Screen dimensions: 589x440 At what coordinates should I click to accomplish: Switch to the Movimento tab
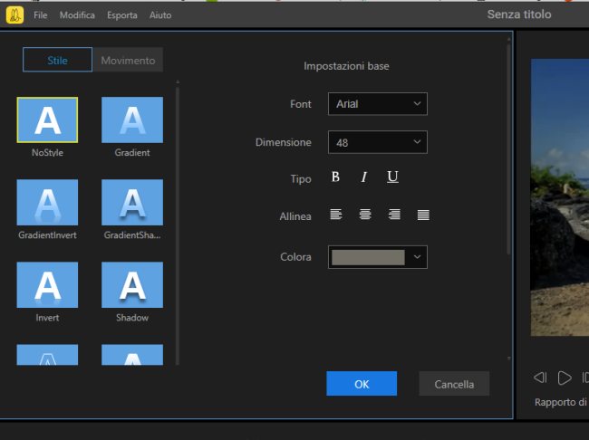[128, 61]
